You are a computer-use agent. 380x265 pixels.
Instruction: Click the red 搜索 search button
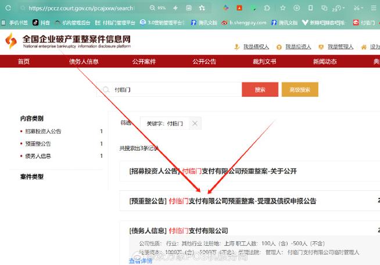(260, 90)
